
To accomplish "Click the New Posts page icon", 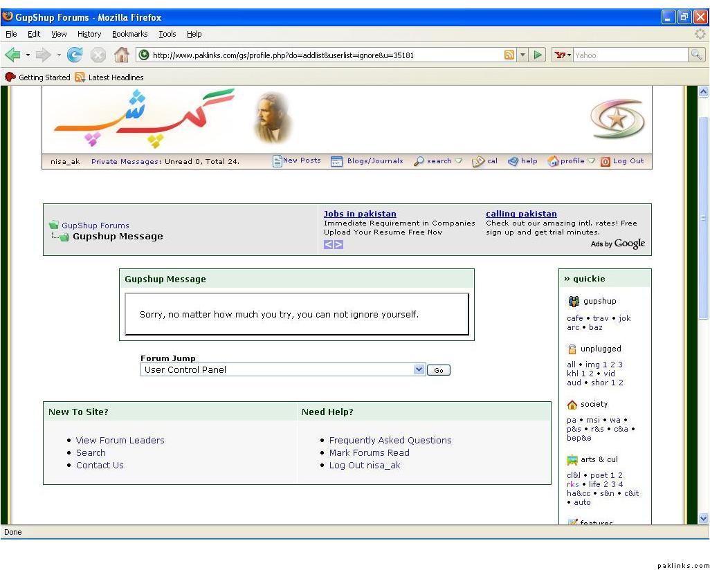I will 277,161.
